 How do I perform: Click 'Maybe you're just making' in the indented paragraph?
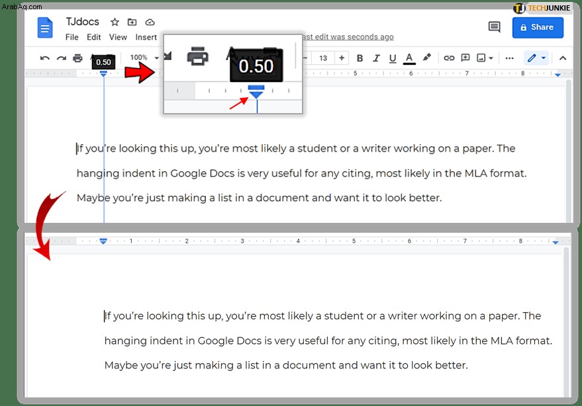pyautogui.click(x=170, y=366)
